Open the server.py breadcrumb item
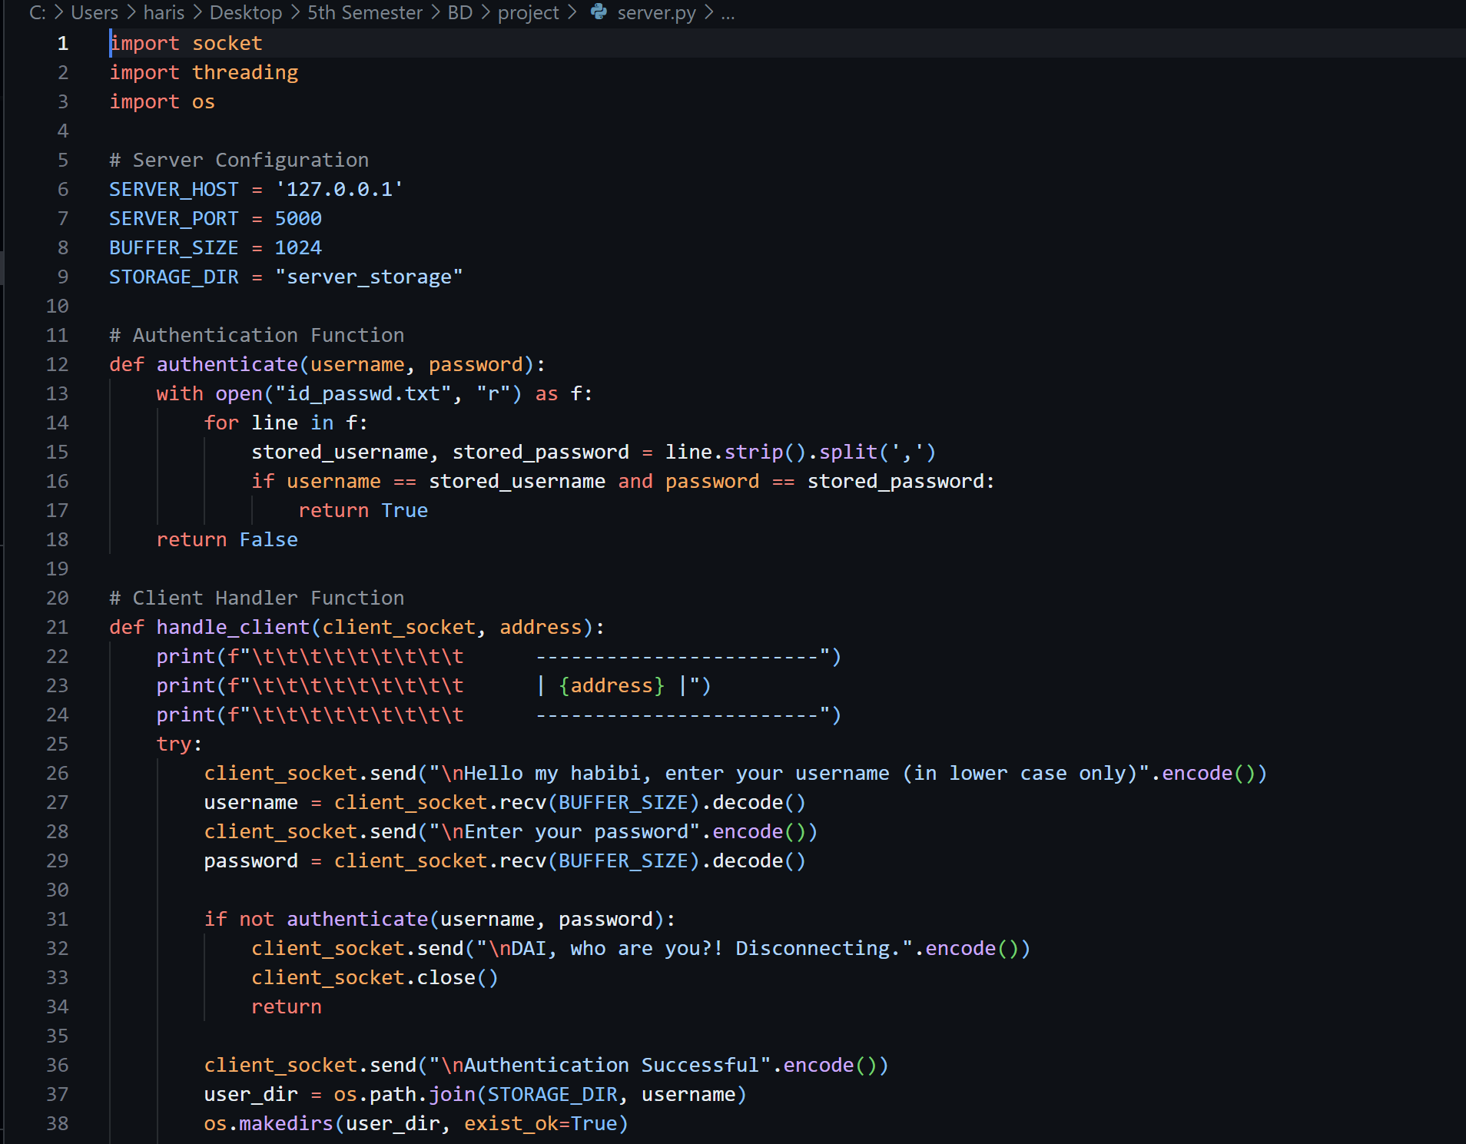Screen dimensions: 1466x1144 [656, 13]
